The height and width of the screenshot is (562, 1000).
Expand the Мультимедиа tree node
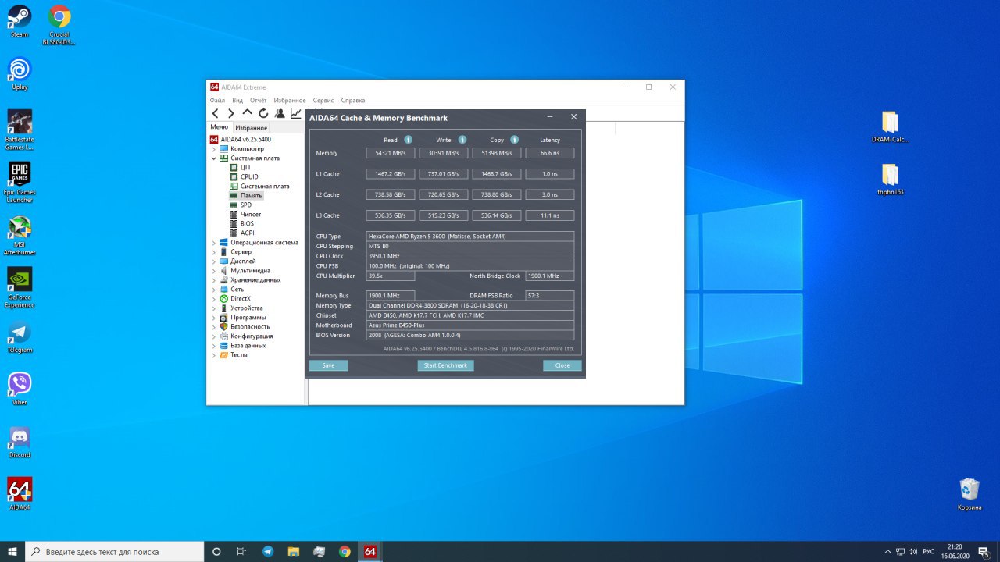tap(214, 270)
